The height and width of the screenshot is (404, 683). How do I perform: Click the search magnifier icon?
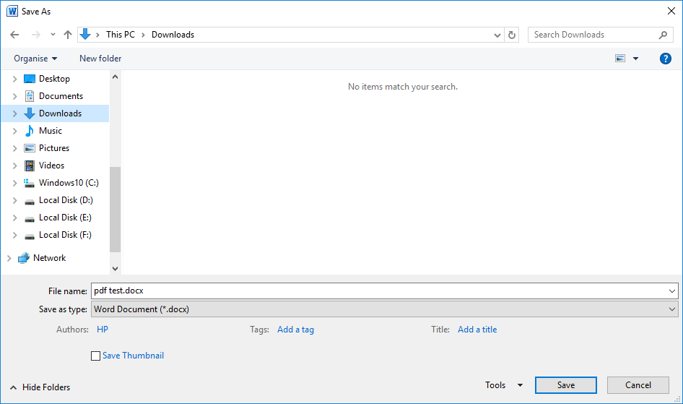click(x=663, y=35)
